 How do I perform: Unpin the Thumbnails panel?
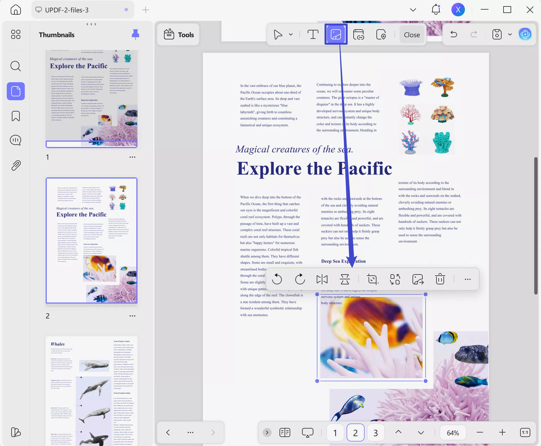tap(136, 34)
